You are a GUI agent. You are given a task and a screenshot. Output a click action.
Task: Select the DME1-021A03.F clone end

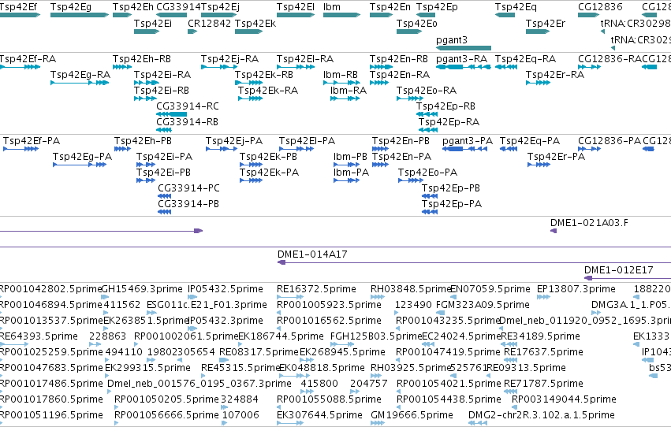(x=554, y=231)
